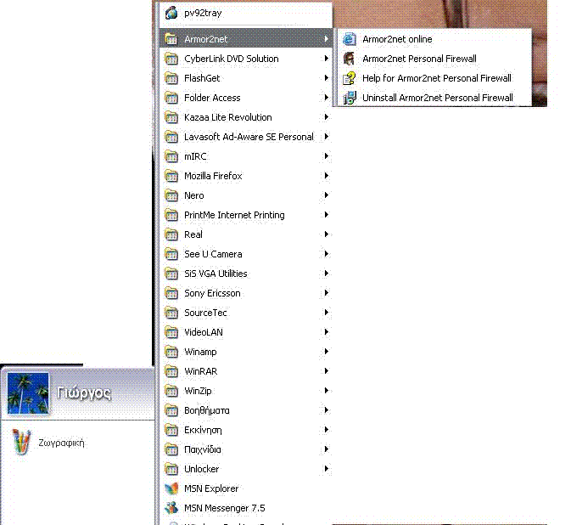Select Εκκίνηση text entry
Image resolution: width=571 pixels, height=525 pixels.
[203, 430]
